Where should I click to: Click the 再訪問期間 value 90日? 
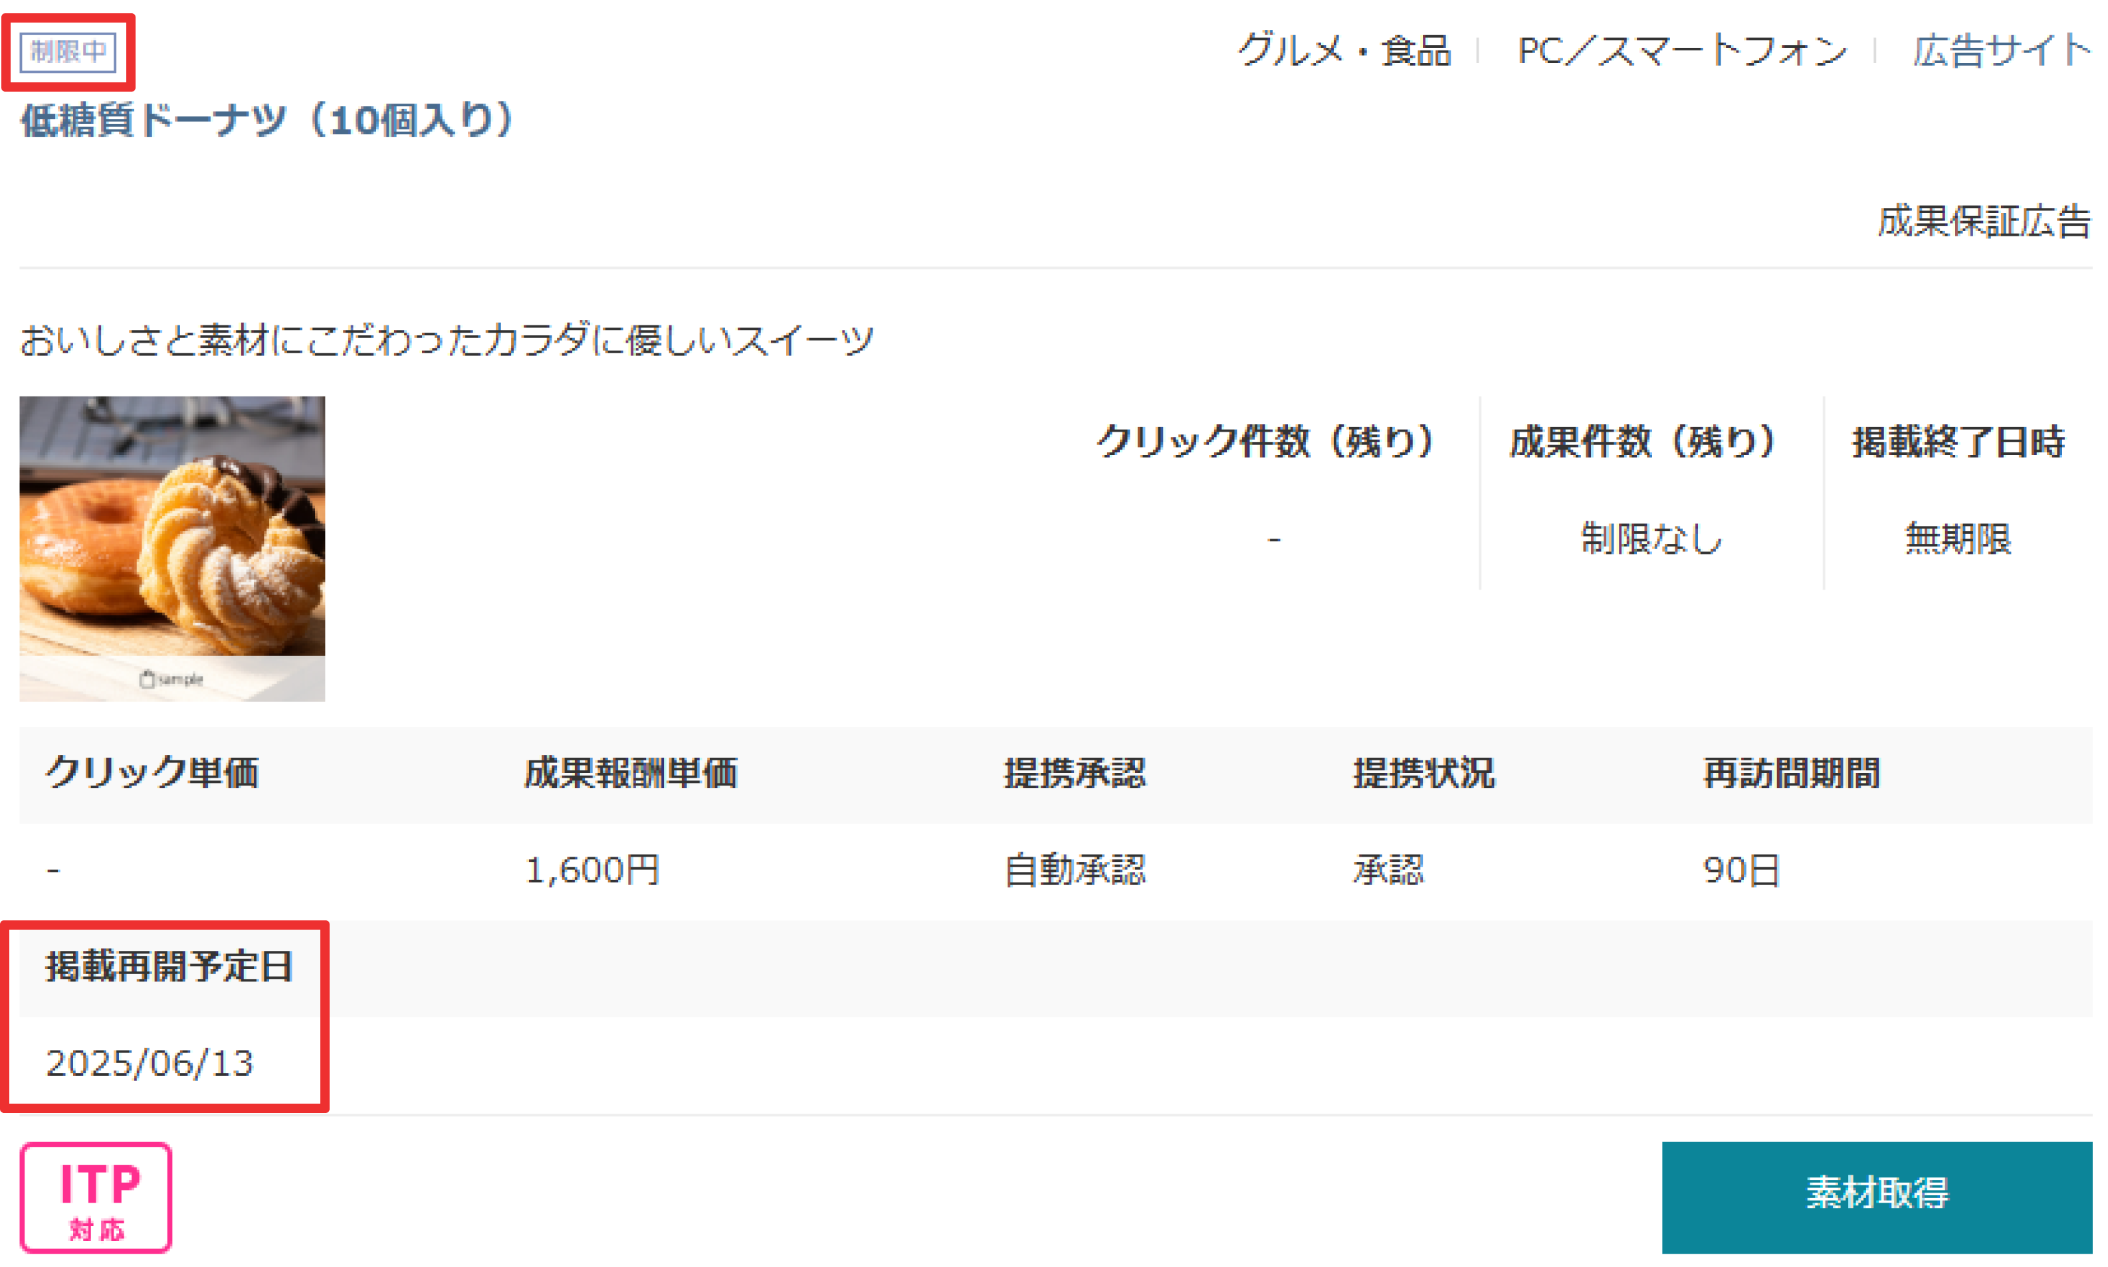click(x=1740, y=870)
